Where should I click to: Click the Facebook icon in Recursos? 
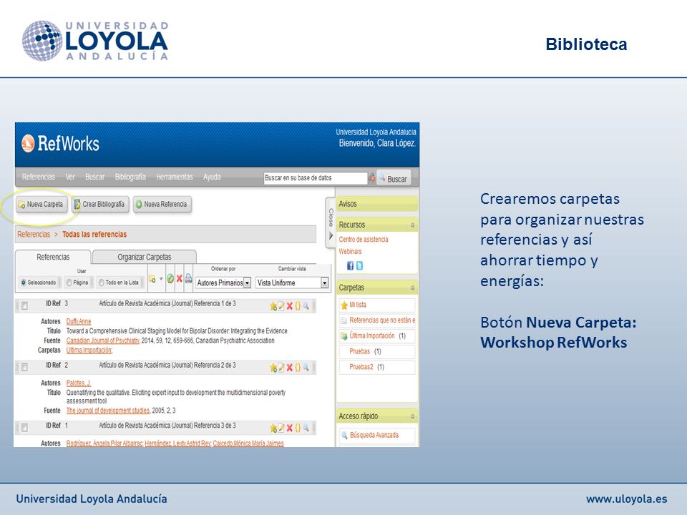(x=350, y=266)
